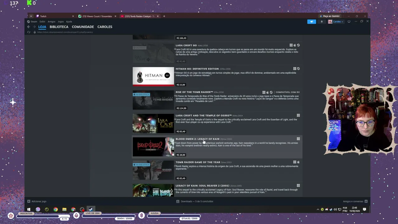Switch to Viewer Count / Streamlabs tab
Image resolution: width=398 pixels, height=224 pixels.
coord(97,16)
